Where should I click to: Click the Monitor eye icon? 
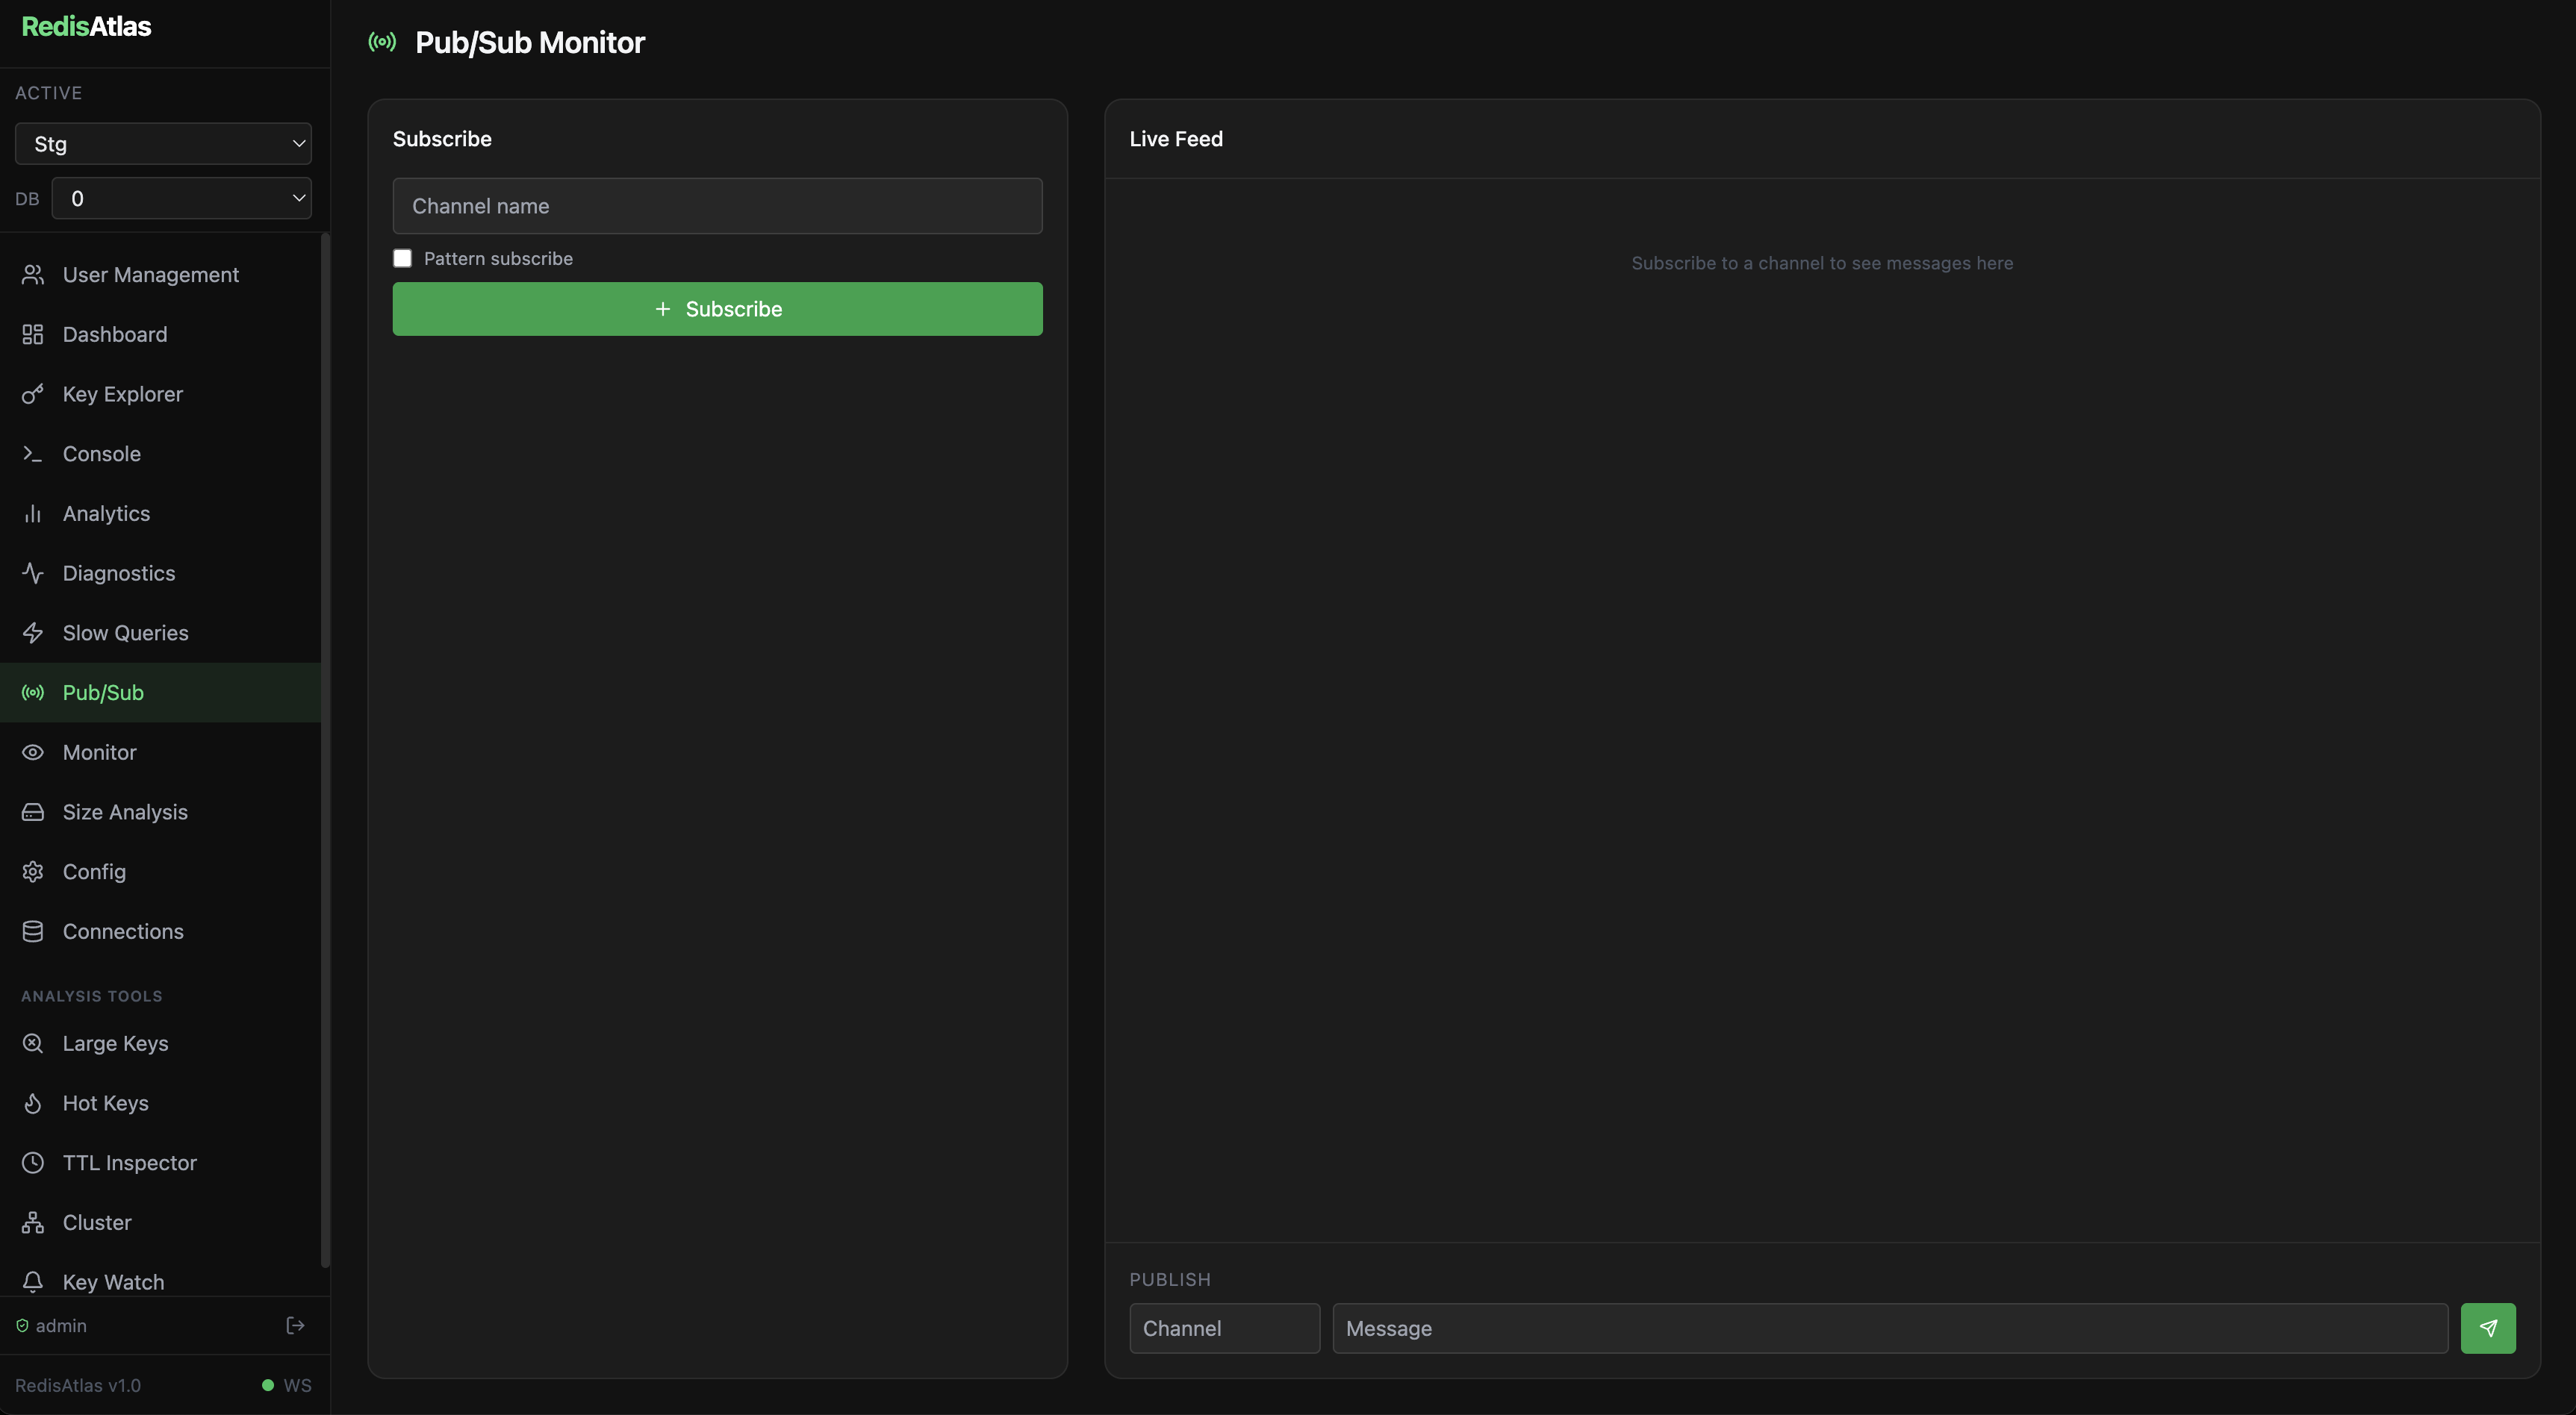coord(33,752)
